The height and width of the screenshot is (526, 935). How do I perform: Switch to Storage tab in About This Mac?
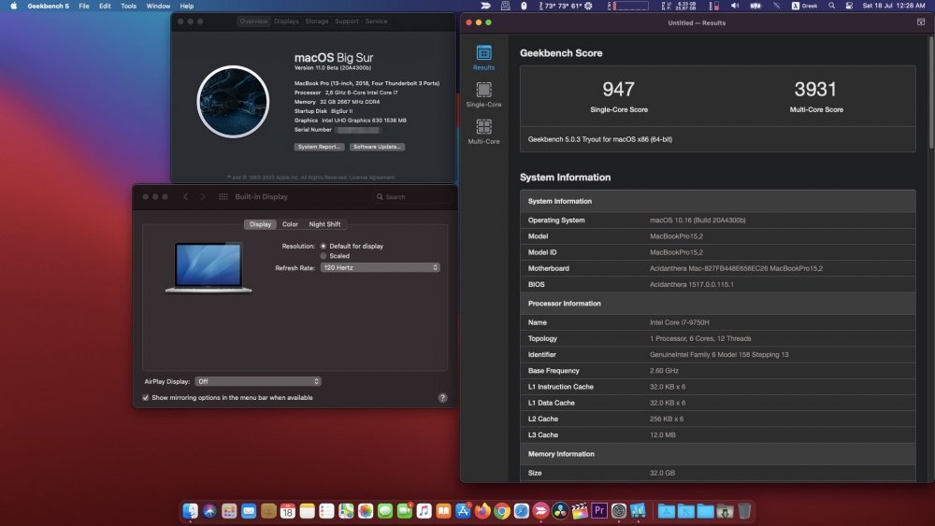[317, 21]
